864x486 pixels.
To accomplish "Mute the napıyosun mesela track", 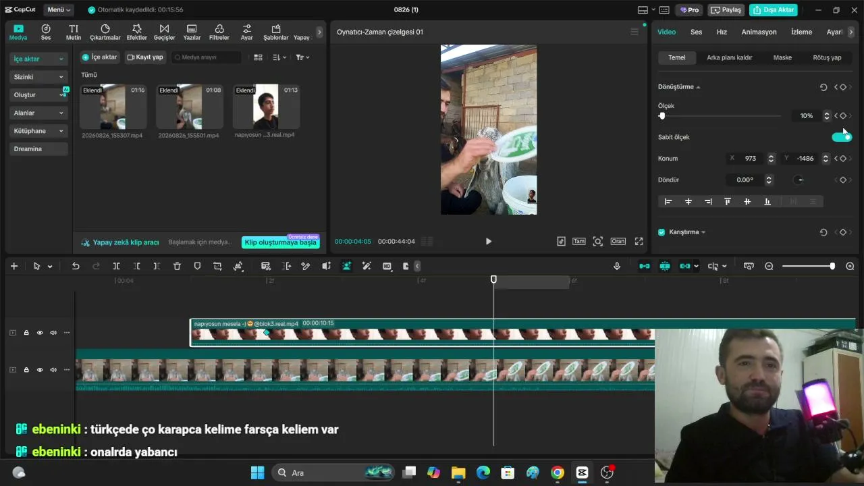I will coord(53,333).
